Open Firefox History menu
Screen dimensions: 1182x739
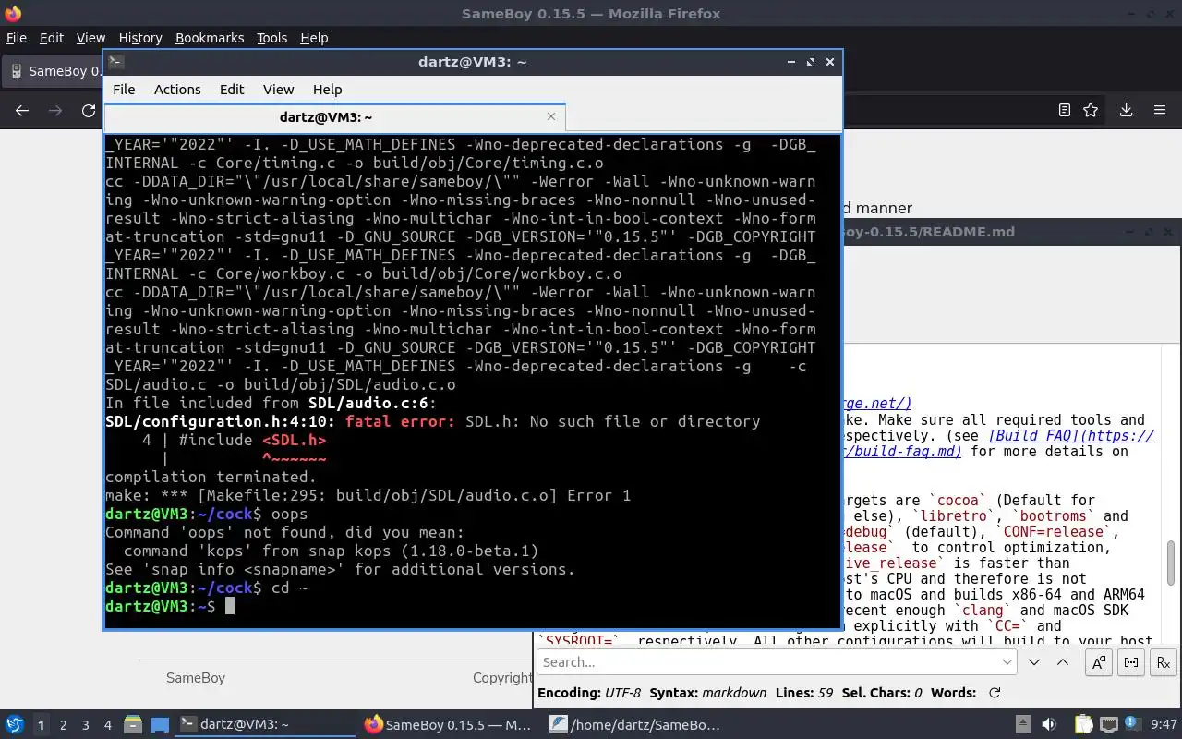(x=140, y=38)
